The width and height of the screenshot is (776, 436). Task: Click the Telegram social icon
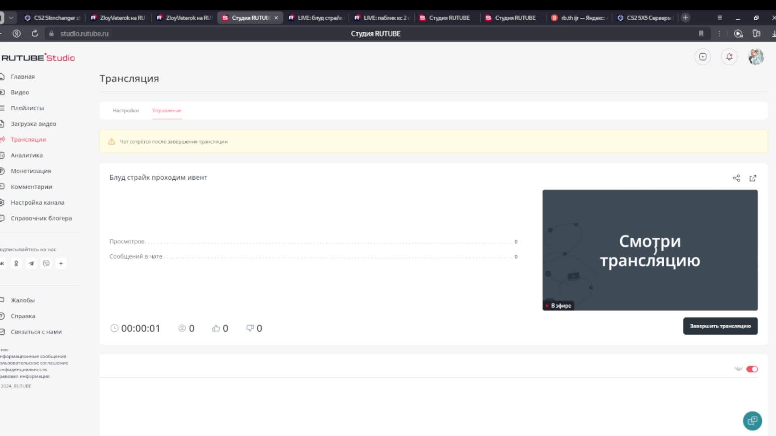coord(31,264)
